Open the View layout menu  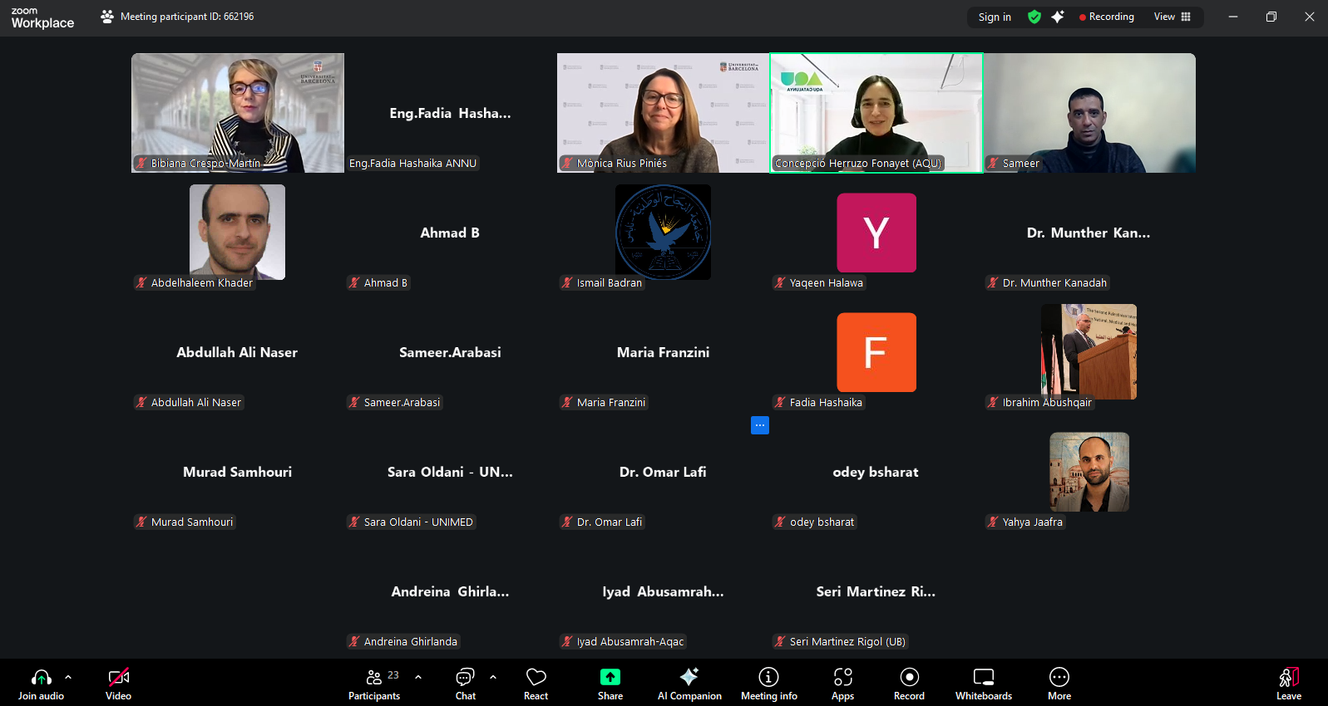1172,17
